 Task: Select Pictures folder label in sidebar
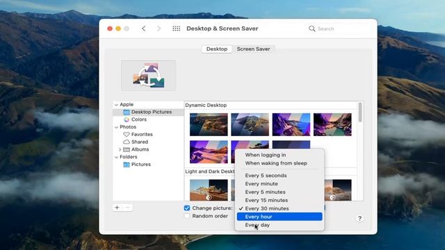pos(140,165)
